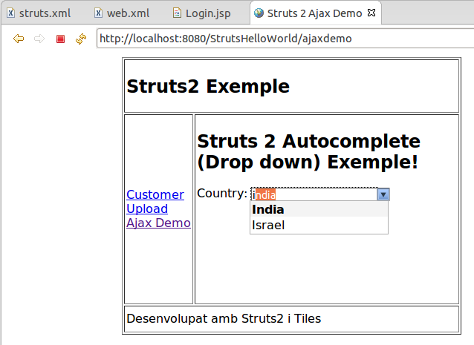Open the web.xml editor tab
The image size is (474, 345).
point(128,13)
